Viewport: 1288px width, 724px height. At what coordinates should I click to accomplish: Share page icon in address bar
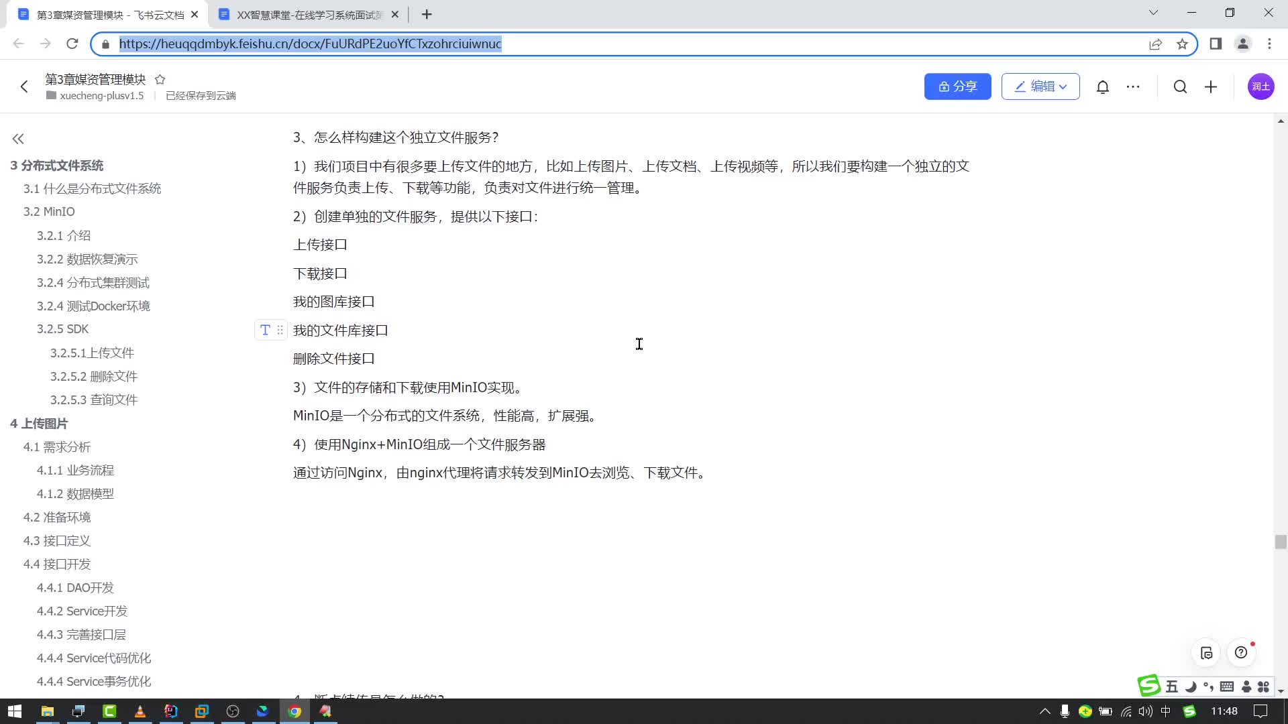[1155, 44]
